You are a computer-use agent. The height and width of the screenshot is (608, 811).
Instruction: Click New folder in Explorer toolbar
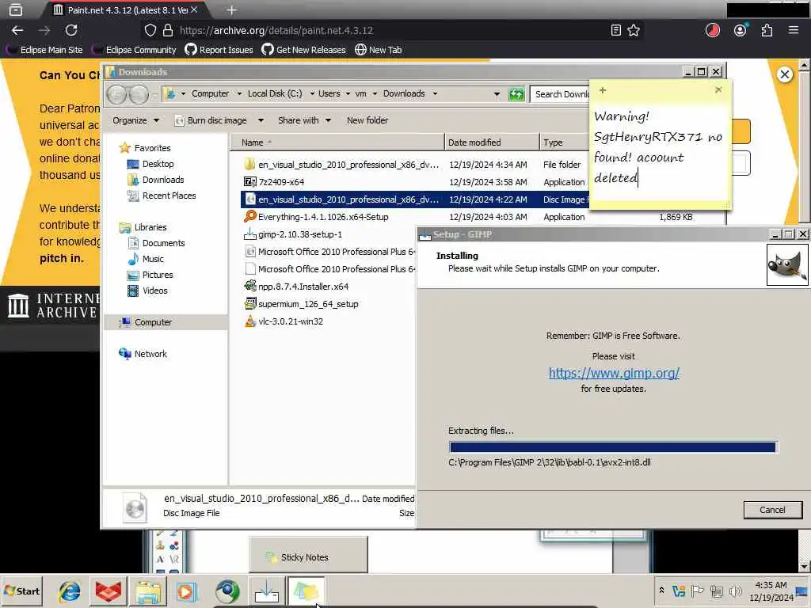click(367, 120)
